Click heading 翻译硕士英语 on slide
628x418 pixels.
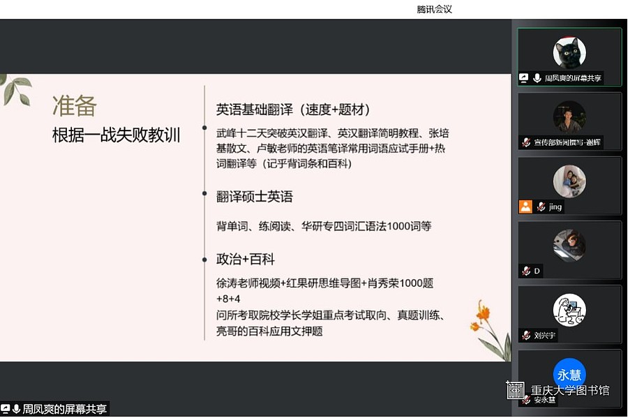pos(255,197)
